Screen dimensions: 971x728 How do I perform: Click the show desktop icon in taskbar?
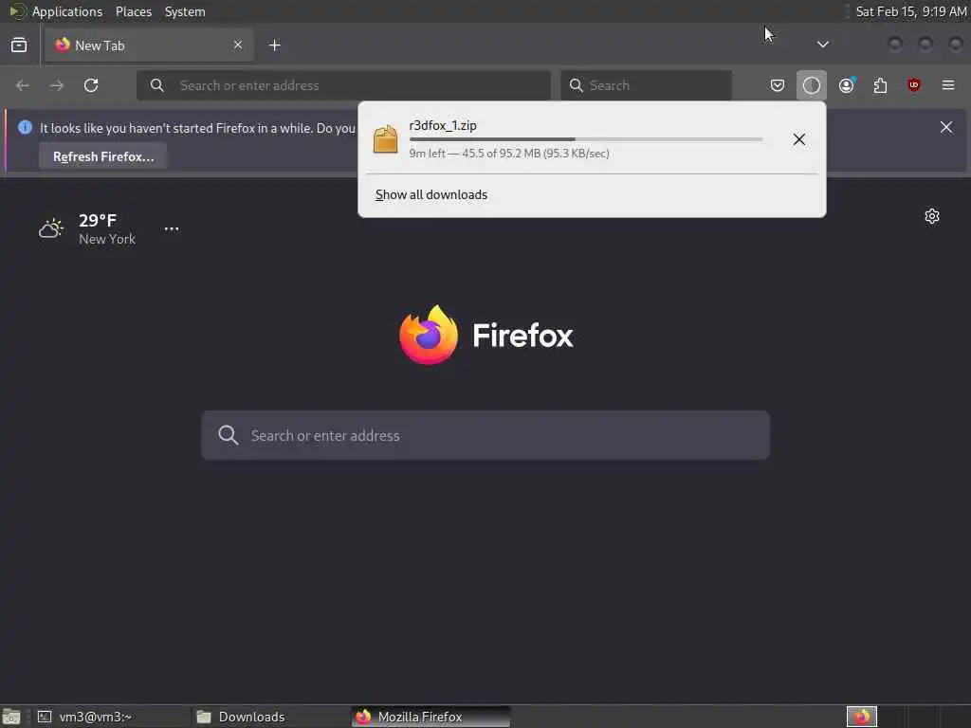coord(11,717)
